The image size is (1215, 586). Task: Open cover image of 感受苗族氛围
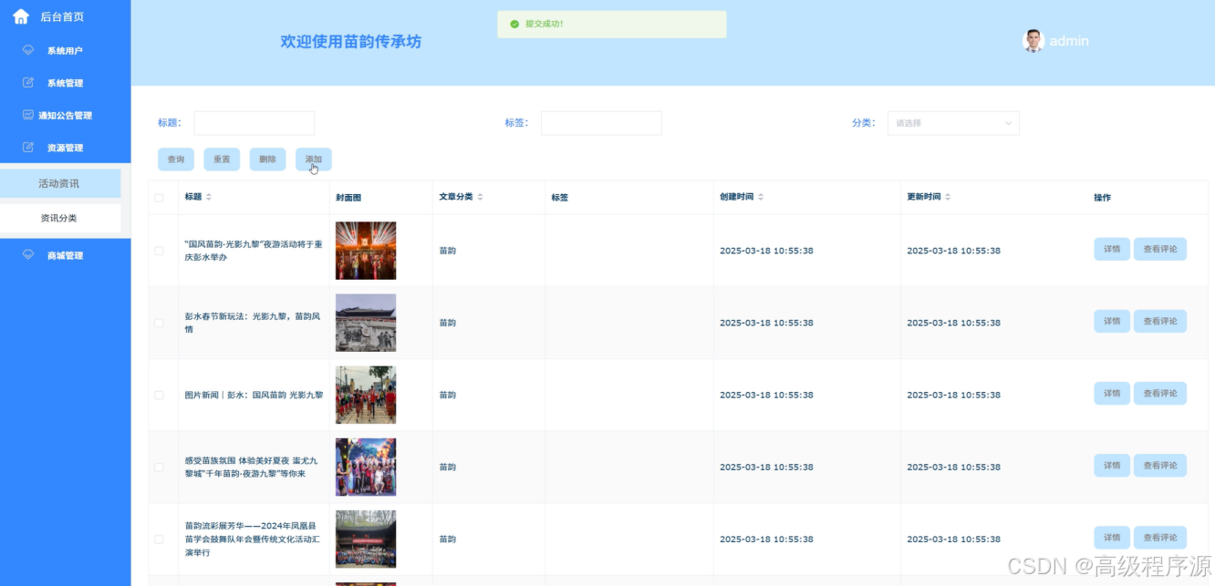click(366, 467)
